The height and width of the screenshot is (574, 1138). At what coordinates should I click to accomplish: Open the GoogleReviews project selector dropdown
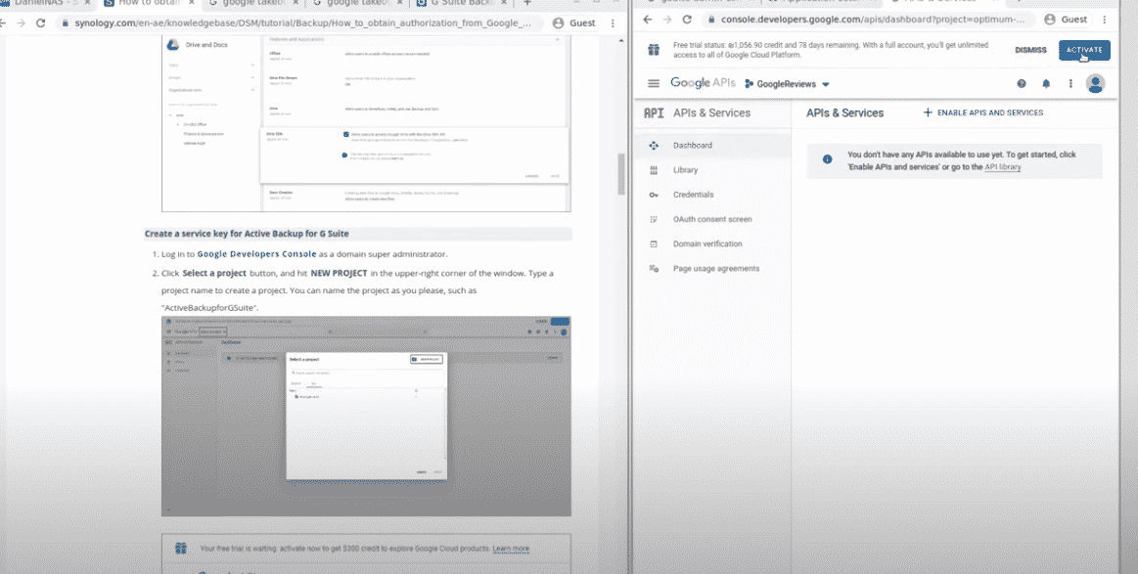coord(787,84)
